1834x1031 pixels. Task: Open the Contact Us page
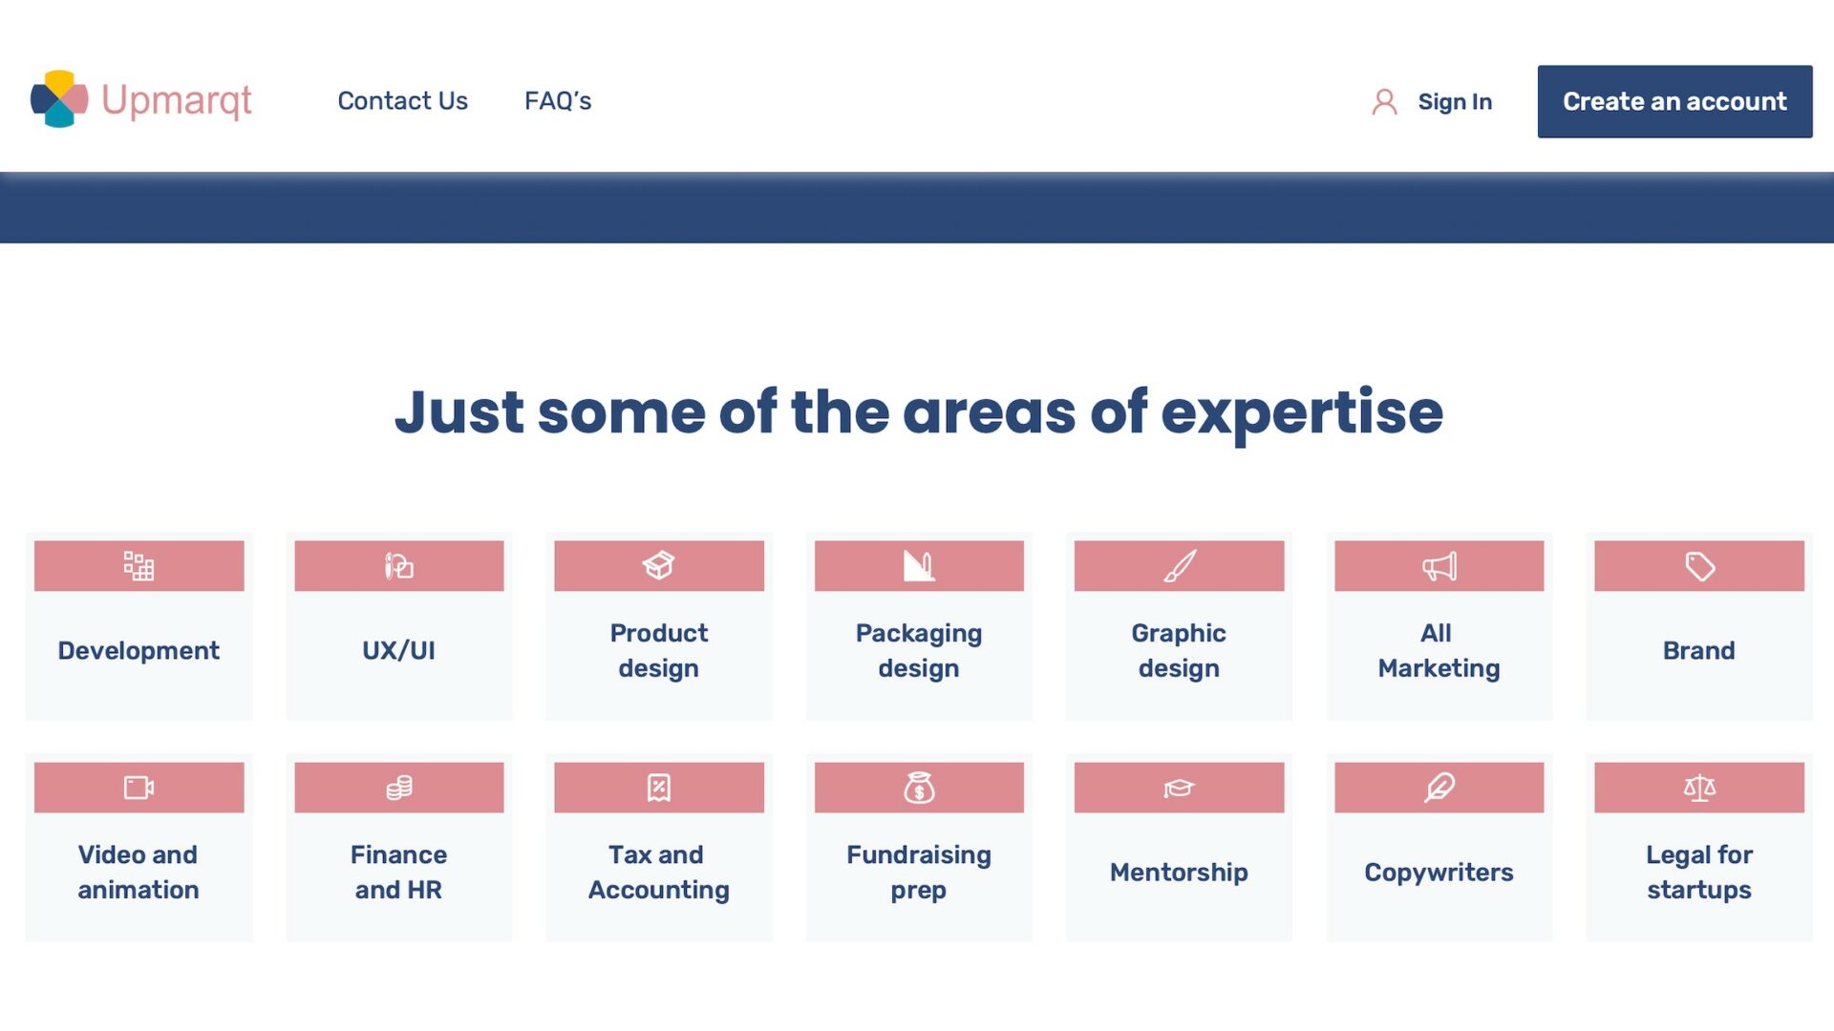click(x=402, y=101)
